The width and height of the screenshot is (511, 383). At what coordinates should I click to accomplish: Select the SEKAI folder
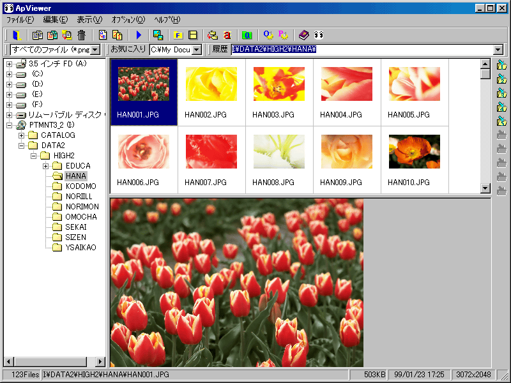pos(76,227)
